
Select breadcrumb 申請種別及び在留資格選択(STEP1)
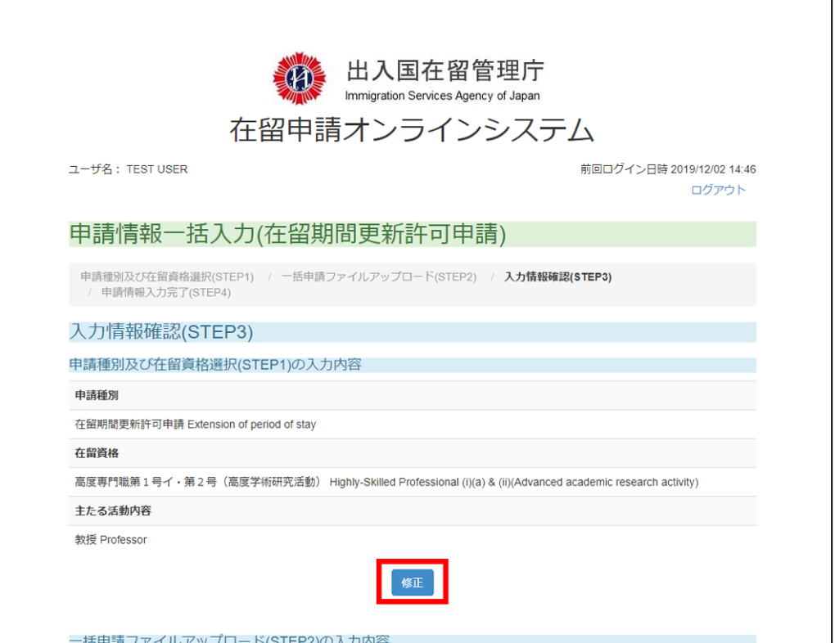click(167, 277)
